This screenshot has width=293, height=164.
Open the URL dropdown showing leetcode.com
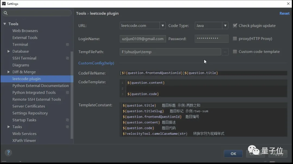163,25
